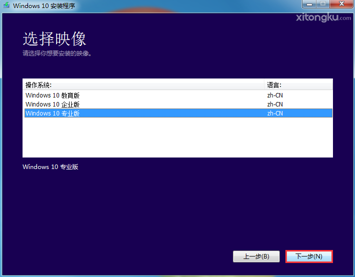The image size is (355, 277).
Task: Click zh-CN in the 教育版 row
Action: pos(275,95)
